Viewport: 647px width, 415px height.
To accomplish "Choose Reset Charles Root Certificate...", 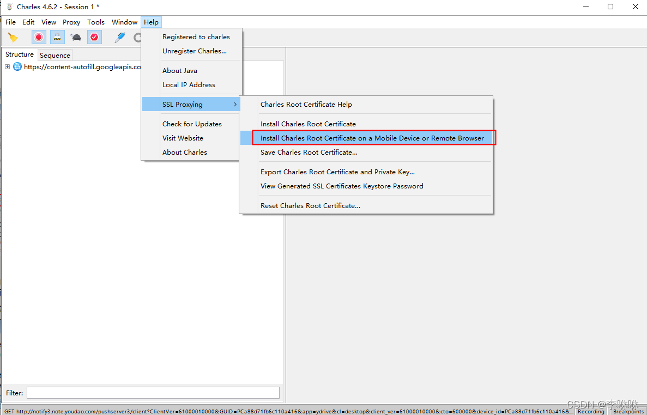I will [366, 206].
